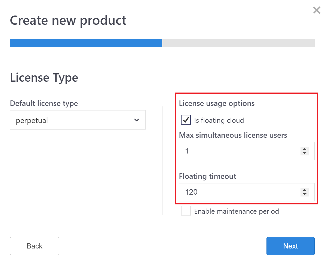Decrement Floating timeout using the down arrow
The image size is (322, 267).
[x=305, y=194]
